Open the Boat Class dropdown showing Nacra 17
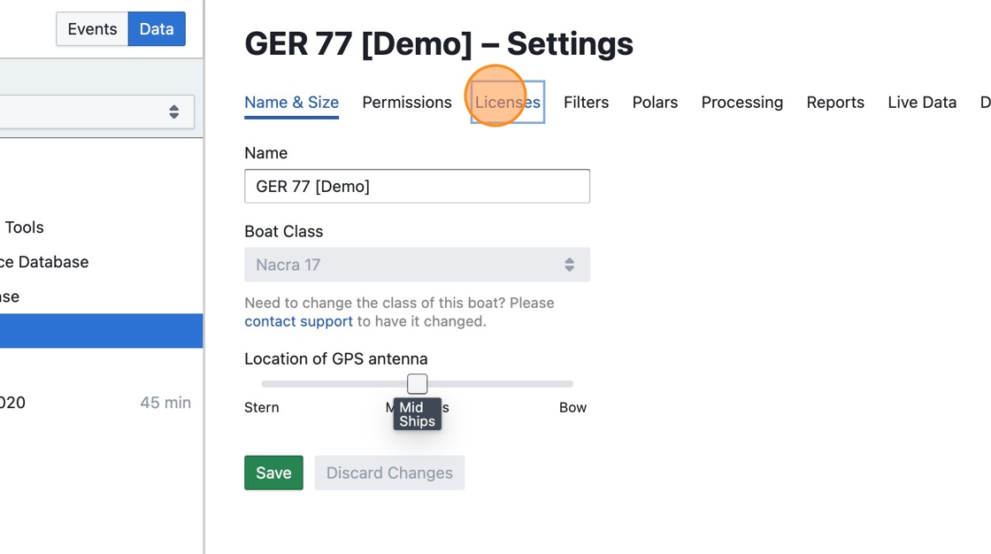The width and height of the screenshot is (991, 554). (x=417, y=265)
